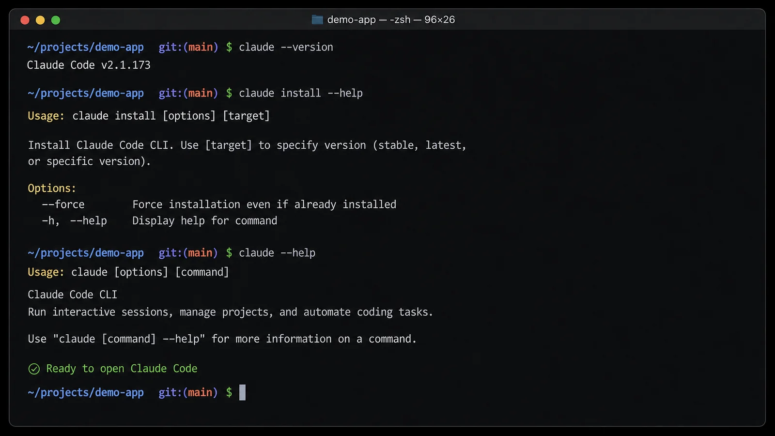Click the folder icon in the title bar
This screenshot has height=436, width=775.
click(x=317, y=20)
